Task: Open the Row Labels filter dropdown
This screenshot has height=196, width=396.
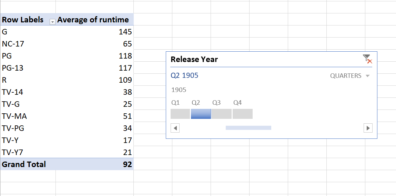Action: coord(52,22)
